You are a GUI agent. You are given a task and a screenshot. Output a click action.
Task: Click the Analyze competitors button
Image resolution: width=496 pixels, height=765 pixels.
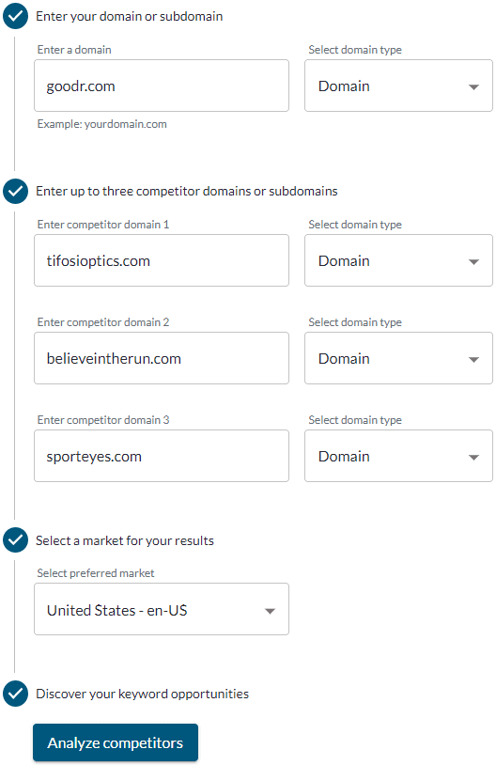[116, 742]
